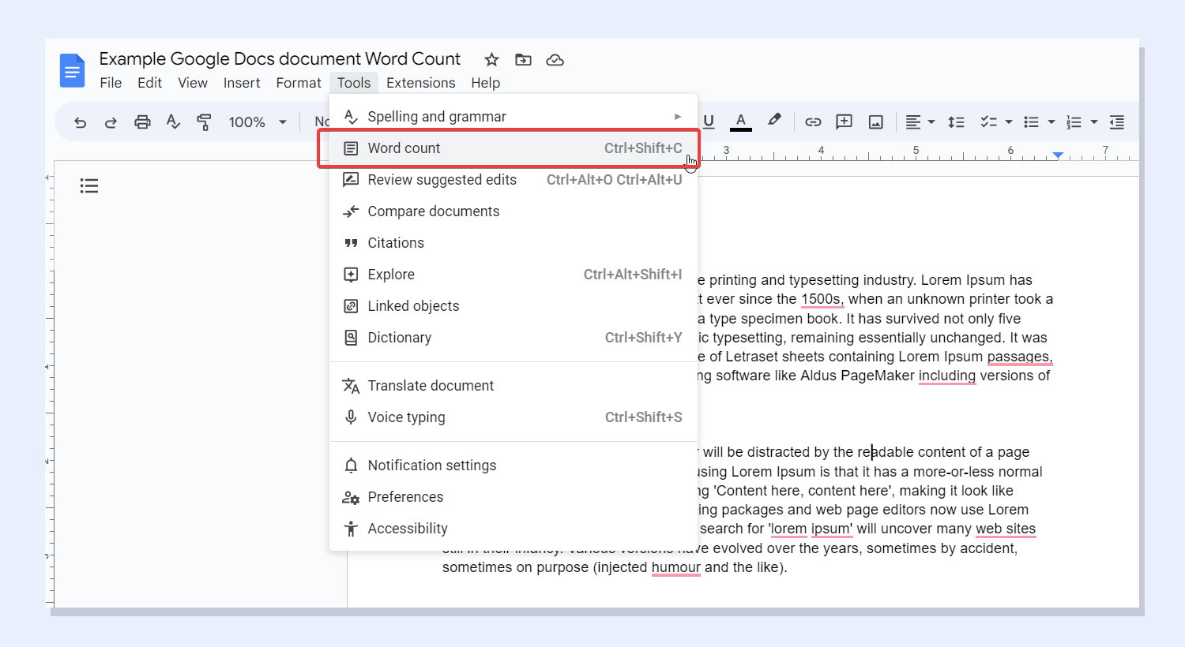Toggle the document outline panel
This screenshot has height=647, width=1185.
[88, 185]
